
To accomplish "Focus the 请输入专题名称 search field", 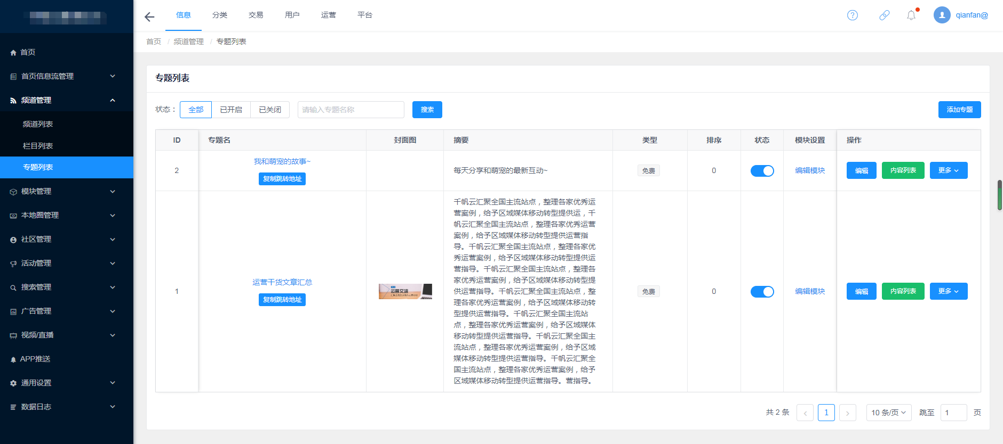I will click(351, 110).
